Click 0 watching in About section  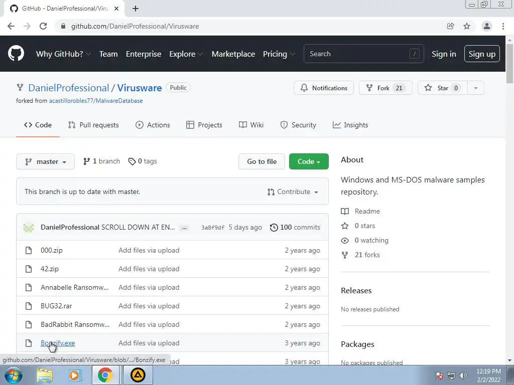point(371,240)
